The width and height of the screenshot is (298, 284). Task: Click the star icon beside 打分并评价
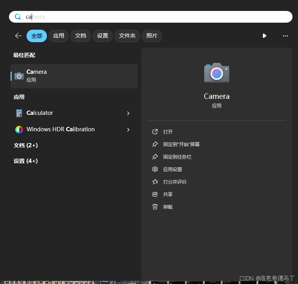(155, 182)
